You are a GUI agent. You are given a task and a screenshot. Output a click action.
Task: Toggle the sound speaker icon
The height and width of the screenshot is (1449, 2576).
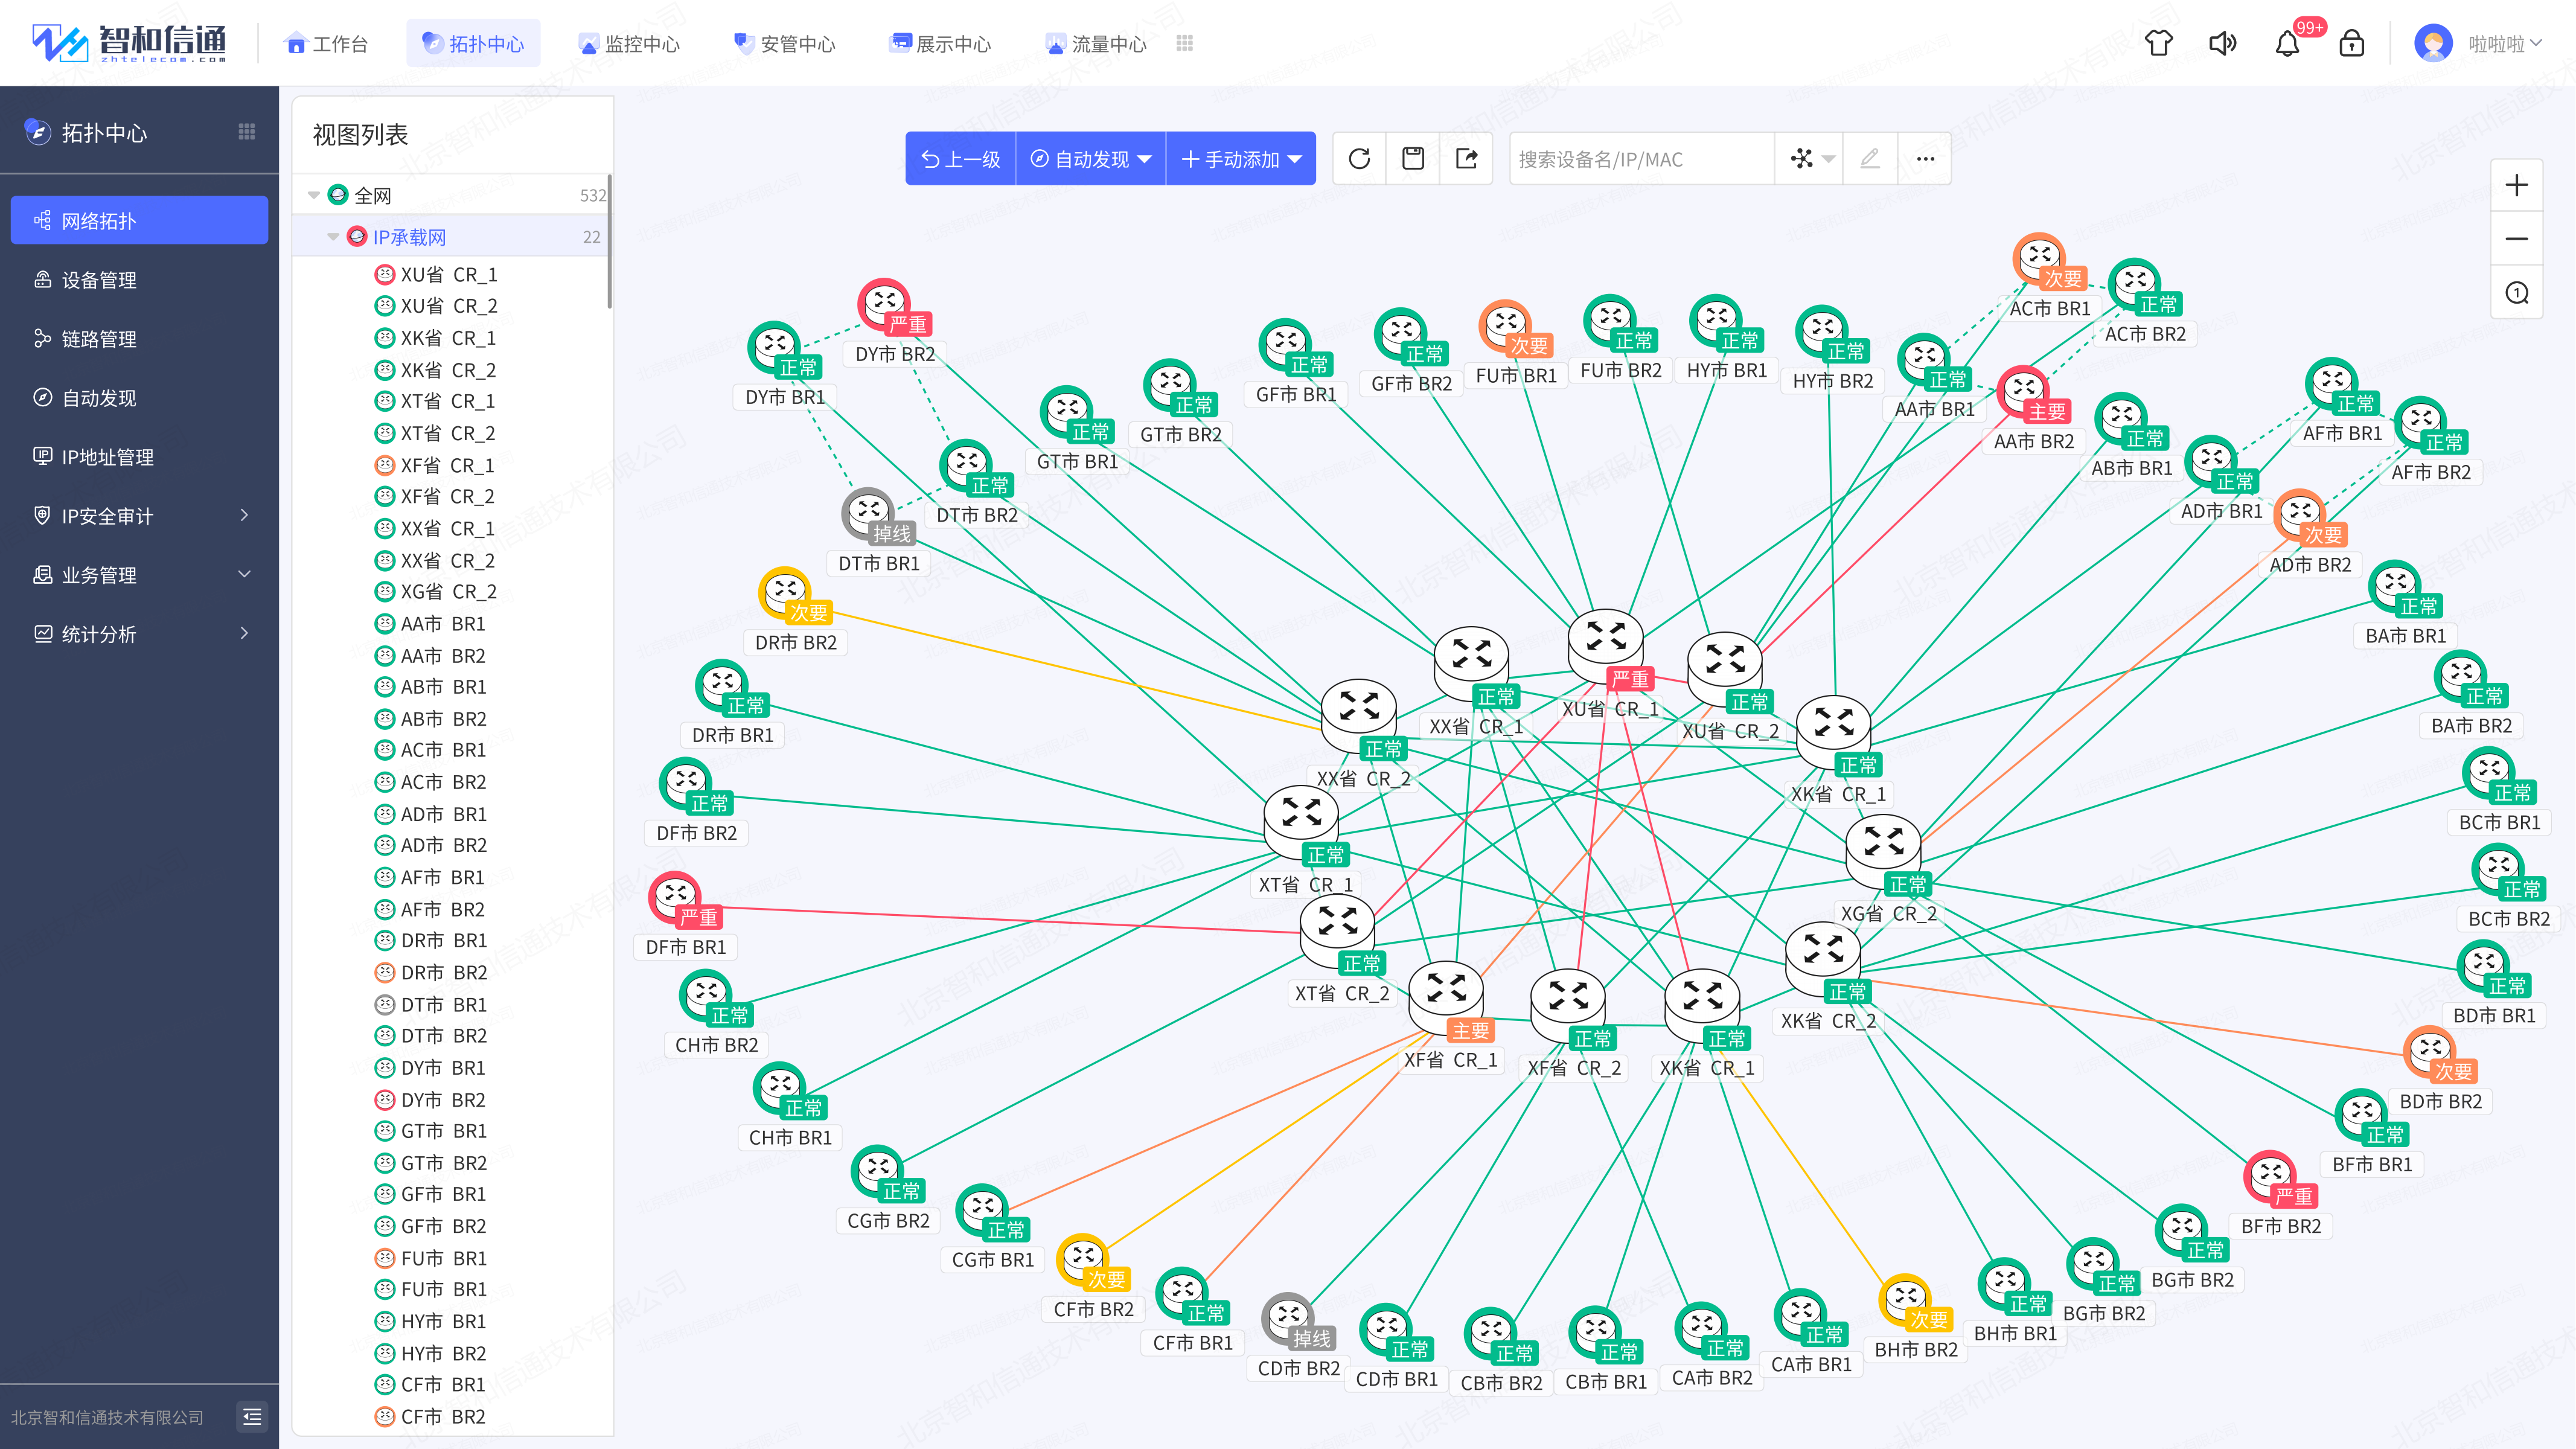tap(2222, 44)
